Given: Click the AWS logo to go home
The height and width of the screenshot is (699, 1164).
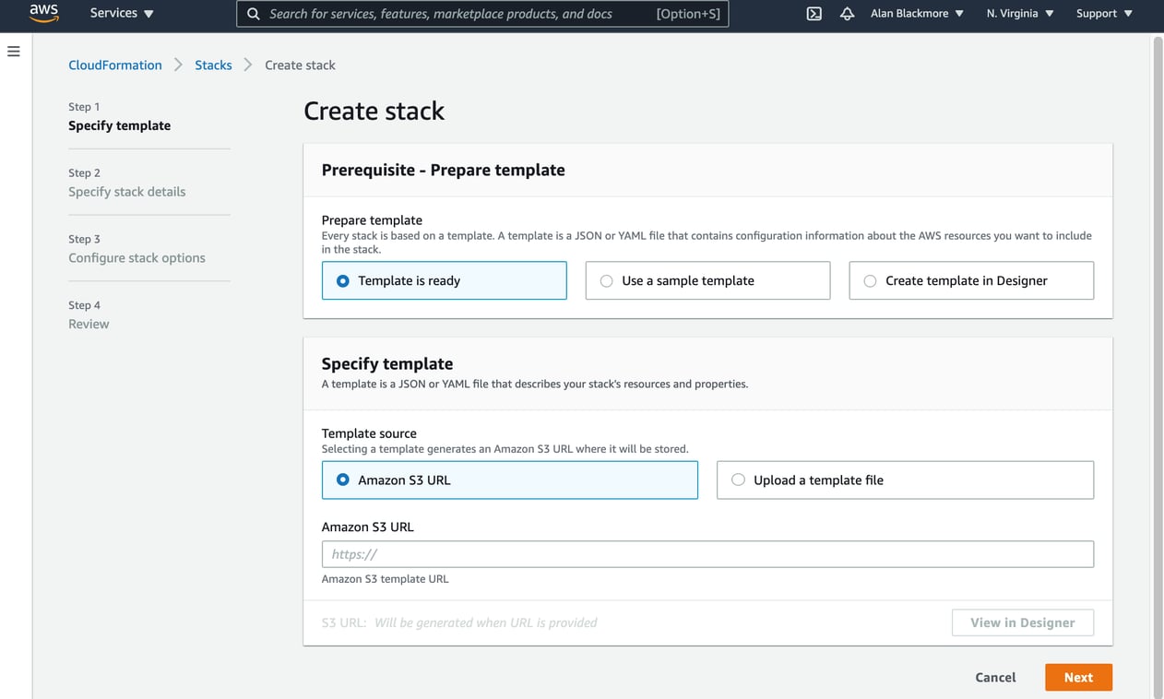Looking at the screenshot, I should 43,14.
